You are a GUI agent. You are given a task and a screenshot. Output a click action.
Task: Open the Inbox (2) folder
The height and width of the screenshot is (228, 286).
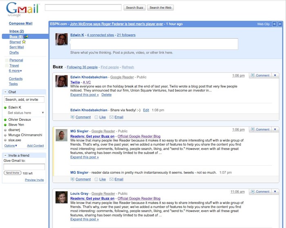tap(16, 31)
